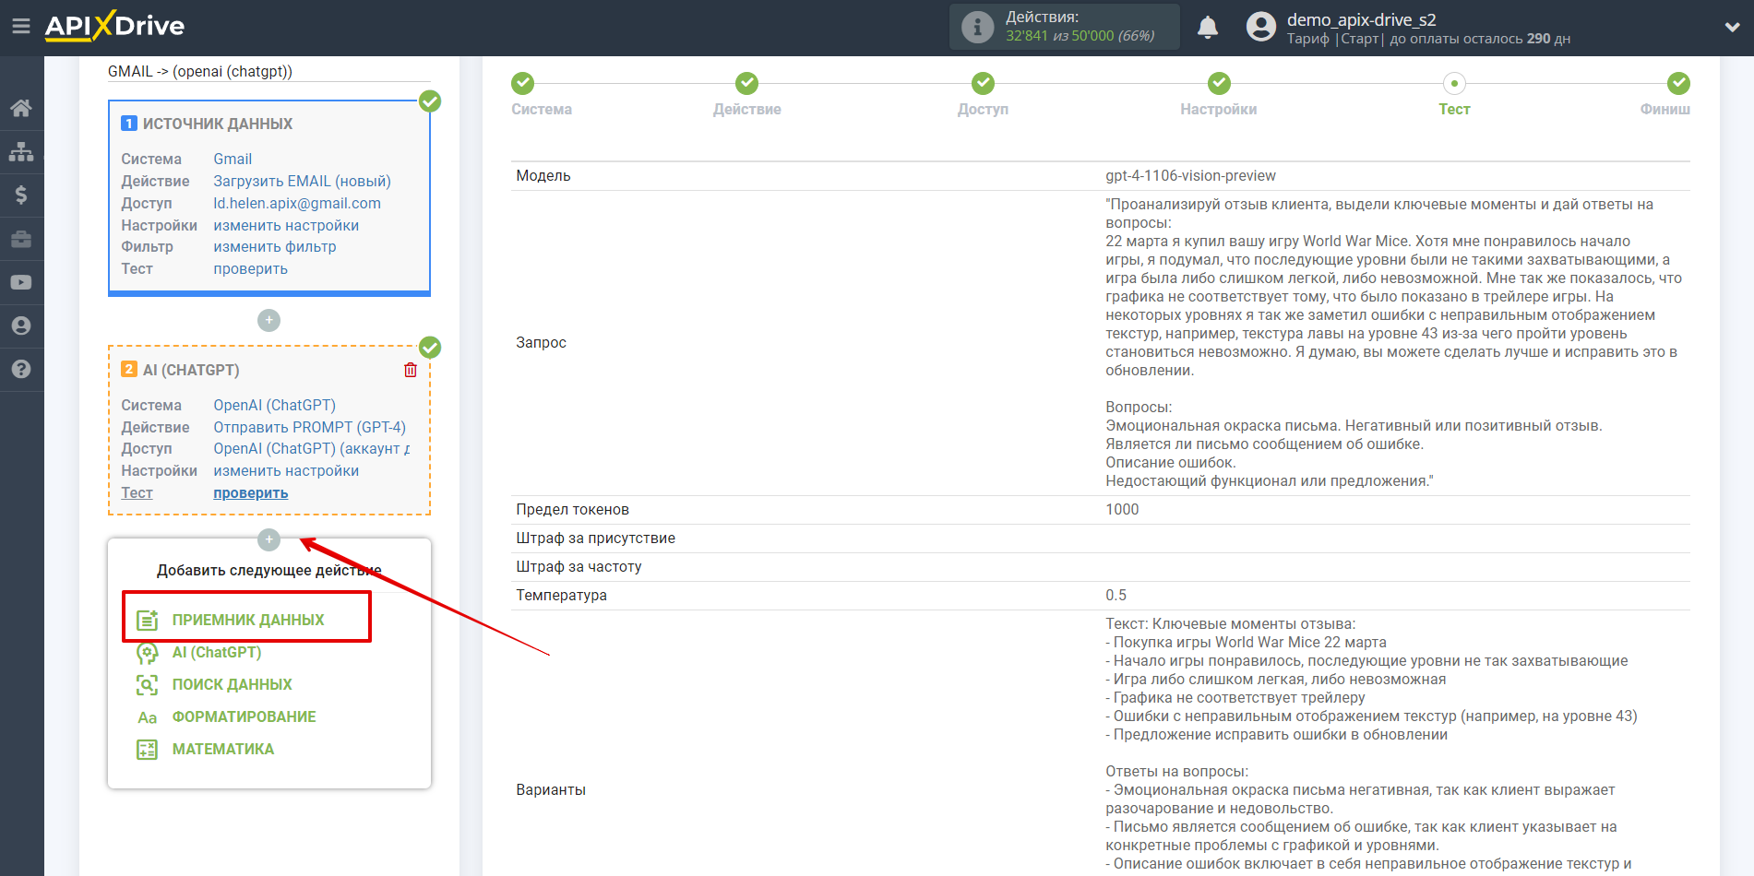Viewport: 1754px width, 876px height.
Task: Click OpenAI (ChatGPT) (аккаунт) access link
Action: 312,448
